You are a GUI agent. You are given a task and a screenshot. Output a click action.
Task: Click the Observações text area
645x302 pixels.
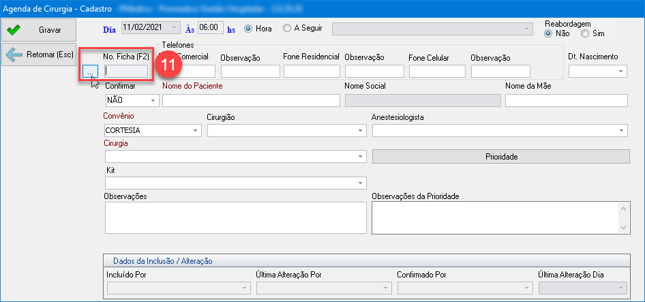coord(235,217)
